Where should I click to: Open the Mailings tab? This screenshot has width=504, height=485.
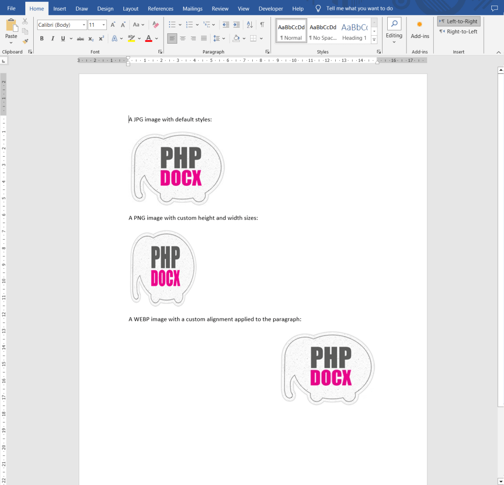click(193, 9)
